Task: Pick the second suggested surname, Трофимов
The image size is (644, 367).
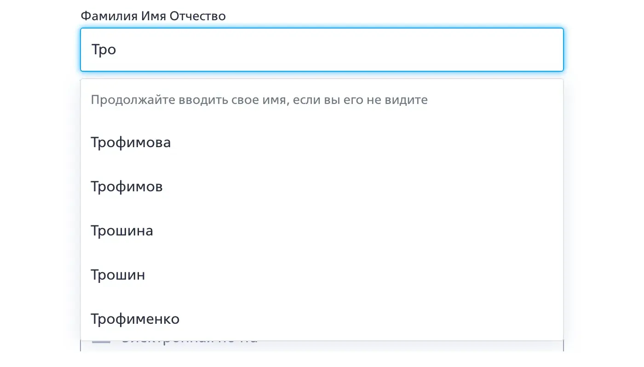Action: 126,187
